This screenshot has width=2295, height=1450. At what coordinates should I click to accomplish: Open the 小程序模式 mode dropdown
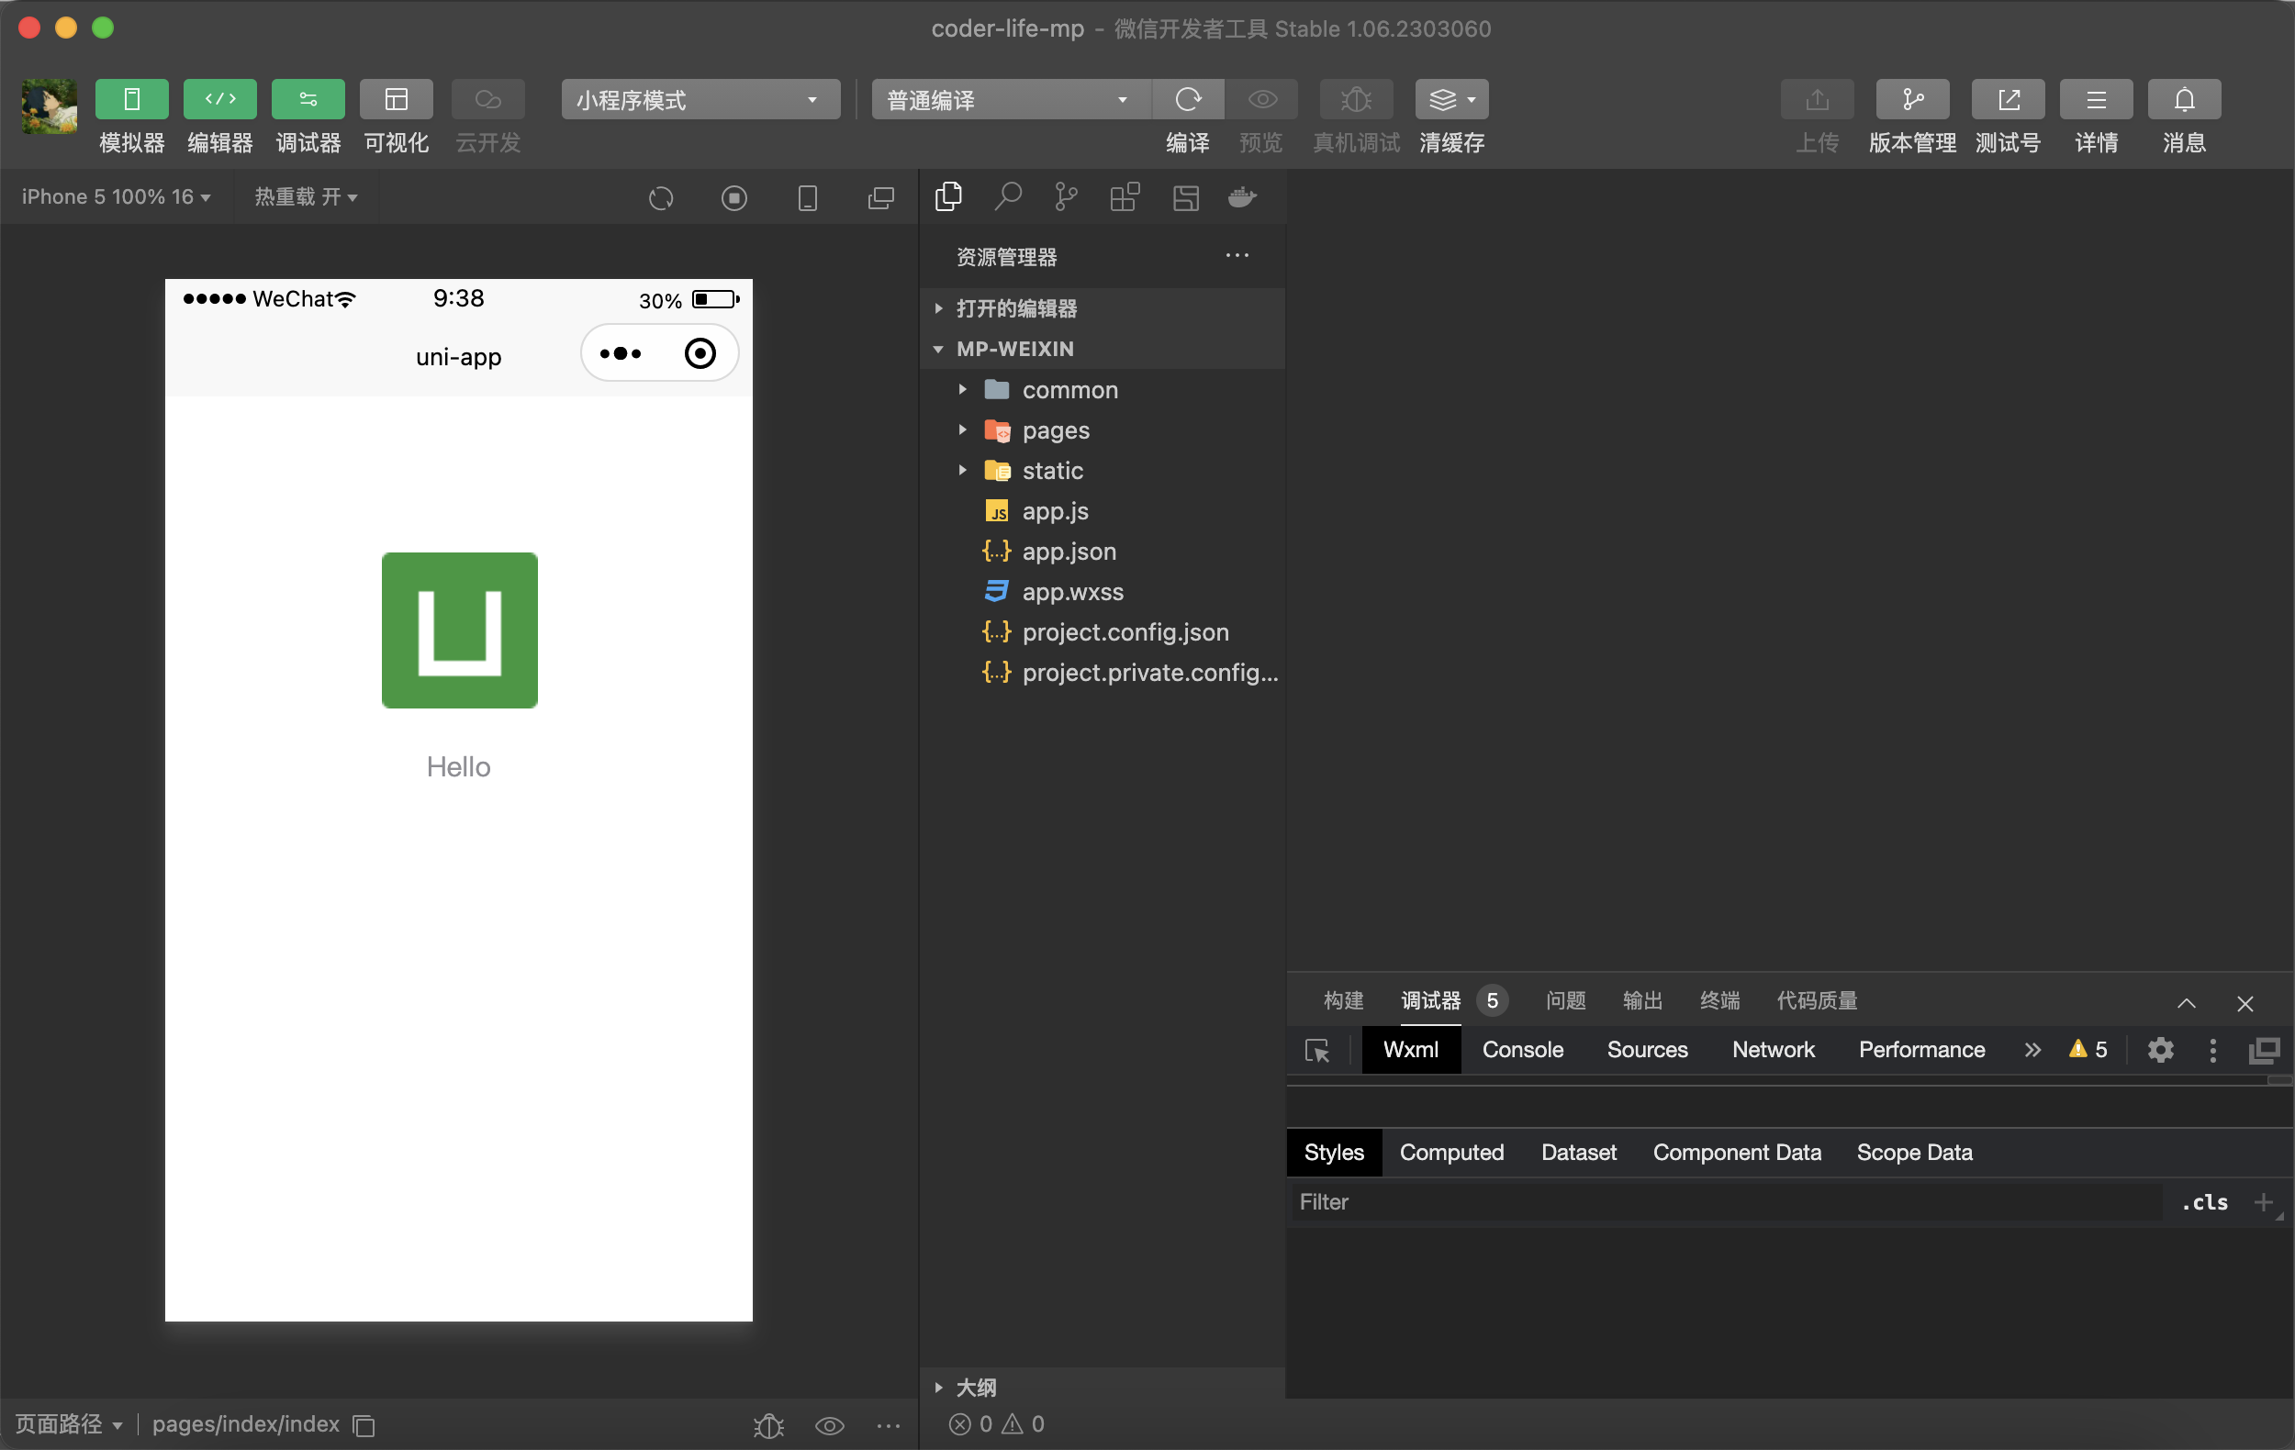pyautogui.click(x=700, y=99)
